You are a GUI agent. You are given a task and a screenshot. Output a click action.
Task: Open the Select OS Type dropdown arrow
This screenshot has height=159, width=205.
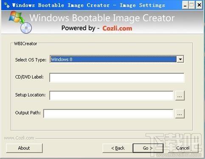(x=180, y=59)
